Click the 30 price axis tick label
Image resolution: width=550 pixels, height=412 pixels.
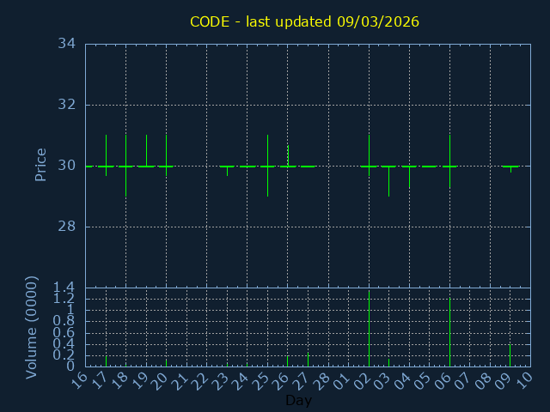point(67,166)
